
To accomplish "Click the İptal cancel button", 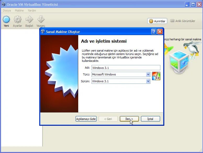I will coord(150,119).
